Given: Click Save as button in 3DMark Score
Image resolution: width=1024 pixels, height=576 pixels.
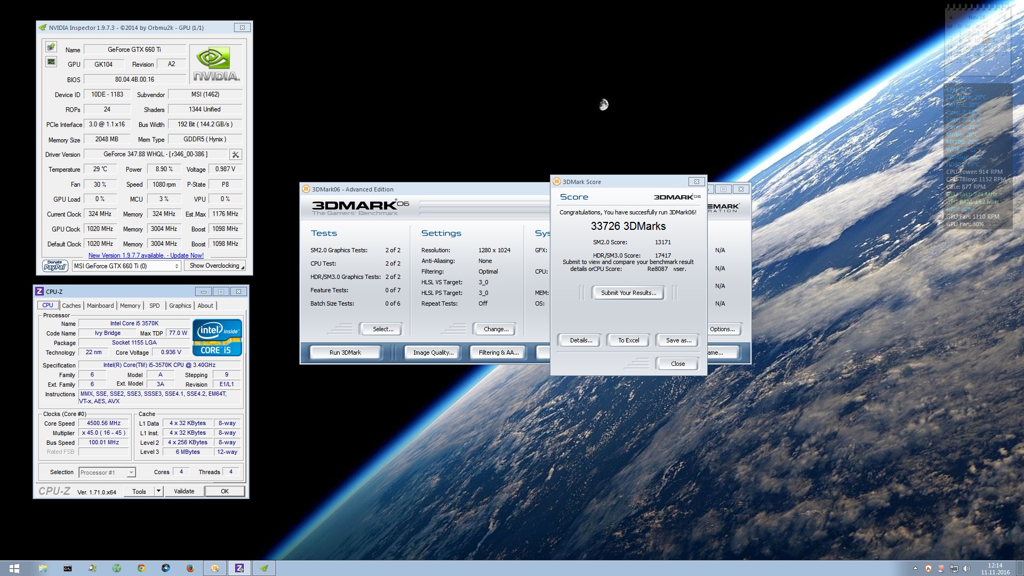Looking at the screenshot, I should [678, 340].
